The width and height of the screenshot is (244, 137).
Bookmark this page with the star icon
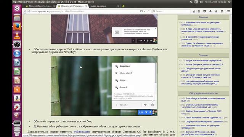pos(194,11)
